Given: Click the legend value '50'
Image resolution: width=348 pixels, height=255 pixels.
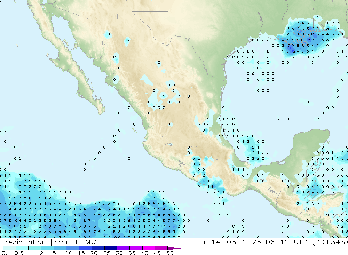Looking at the screenshot, I should (x=170, y=253).
